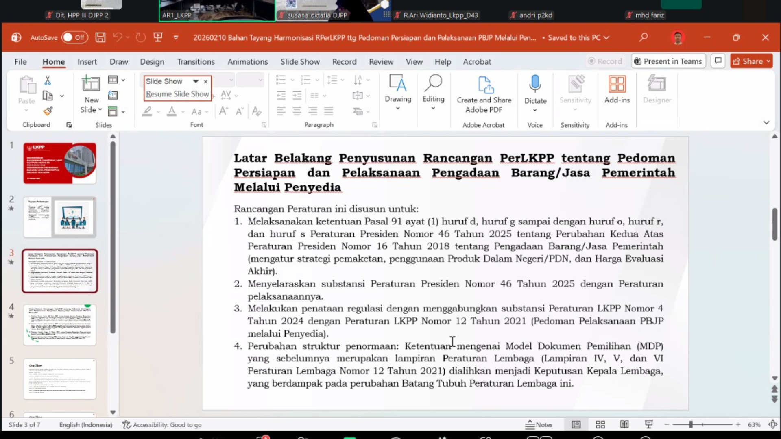This screenshot has height=439, width=781.
Task: Select slide 4 thumbnail
Action: pos(60,325)
